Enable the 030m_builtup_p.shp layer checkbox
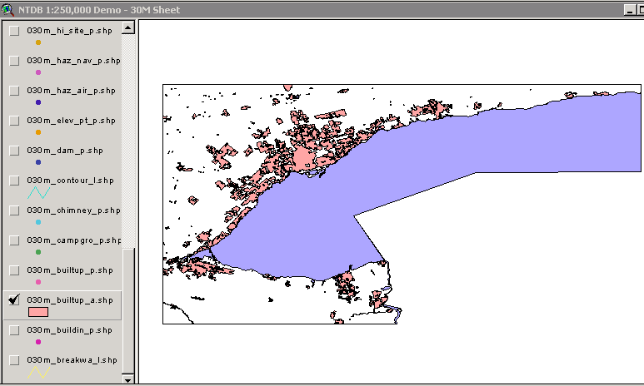644x386 pixels. click(x=14, y=270)
